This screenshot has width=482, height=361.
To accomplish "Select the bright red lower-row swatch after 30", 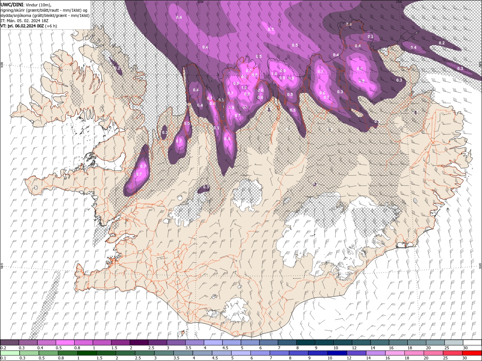I will coord(472,353).
